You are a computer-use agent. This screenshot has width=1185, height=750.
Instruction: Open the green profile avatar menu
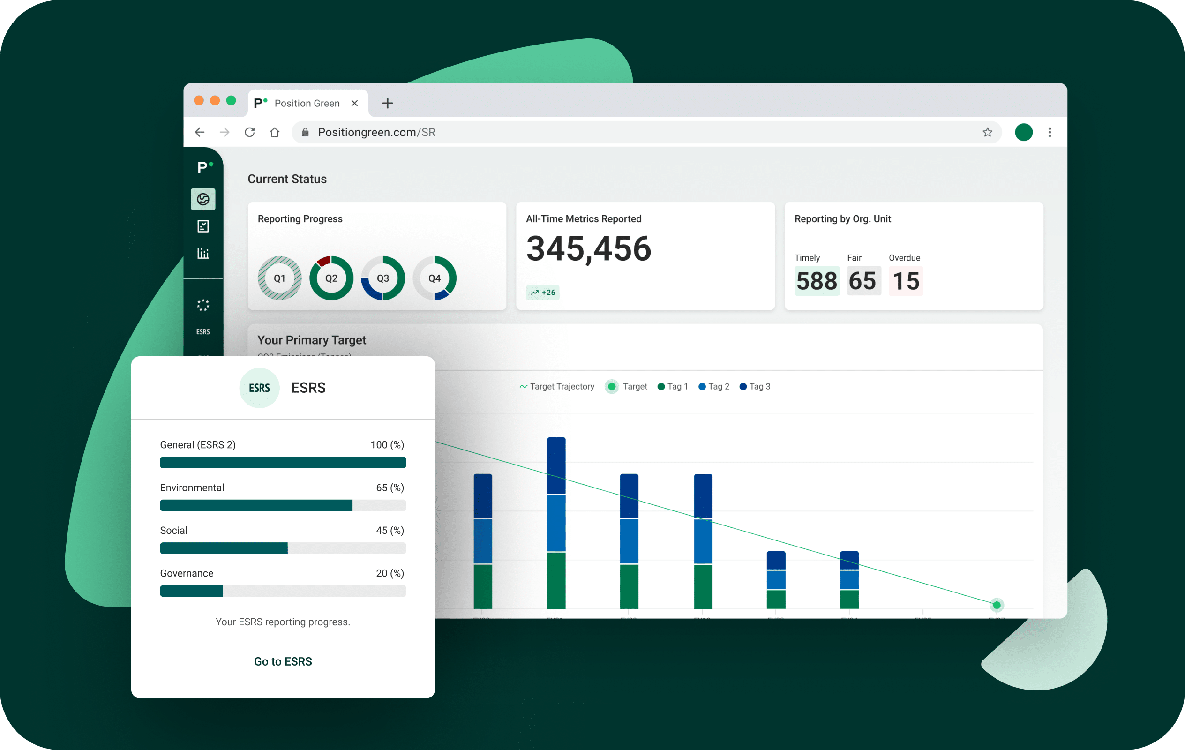[1024, 132]
